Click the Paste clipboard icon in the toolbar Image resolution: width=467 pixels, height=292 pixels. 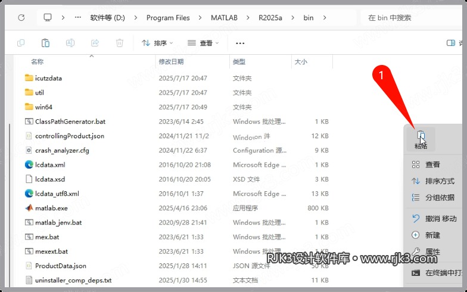(x=45, y=43)
